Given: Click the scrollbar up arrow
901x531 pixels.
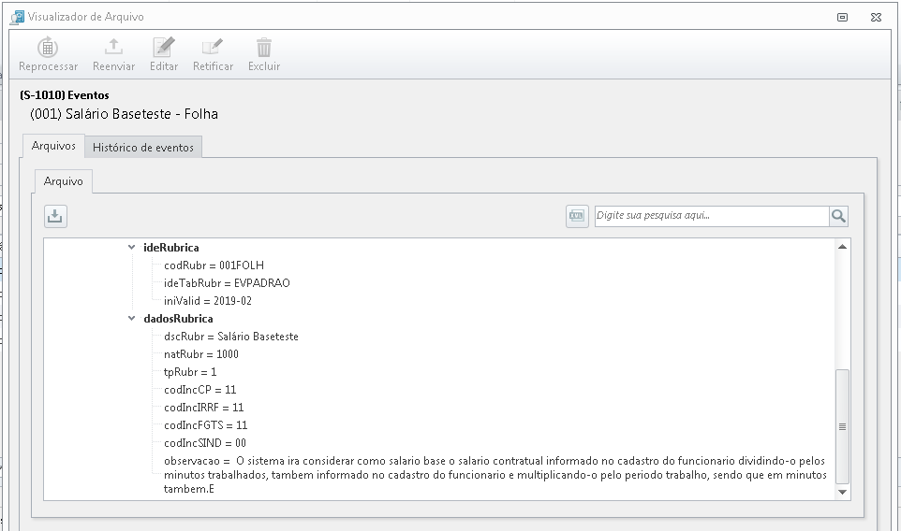Looking at the screenshot, I should point(842,247).
